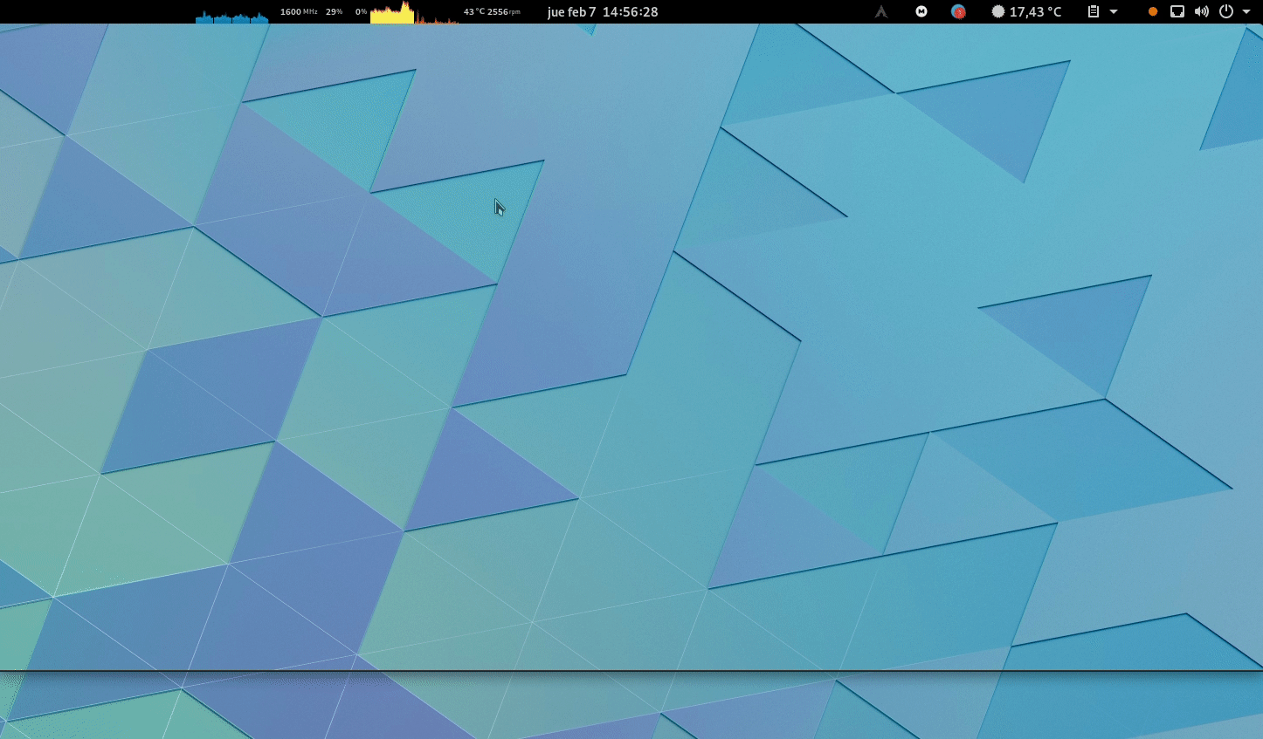The width and height of the screenshot is (1263, 739).
Task: Click the volume speaker icon
Action: pyautogui.click(x=1202, y=12)
